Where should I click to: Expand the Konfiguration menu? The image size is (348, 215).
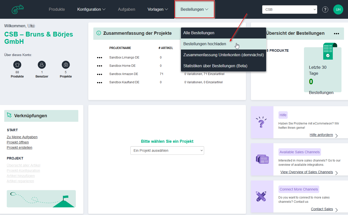coord(91,9)
